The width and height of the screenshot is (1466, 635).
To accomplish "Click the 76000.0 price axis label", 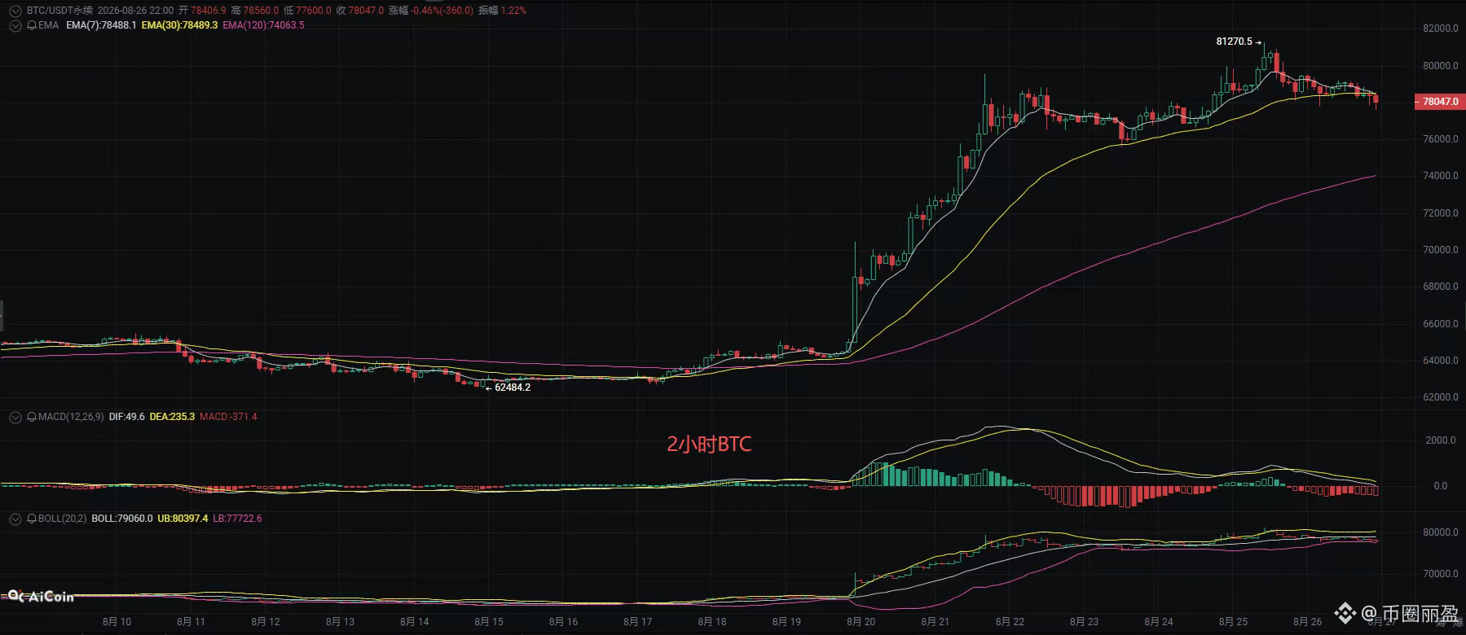I will (x=1441, y=139).
